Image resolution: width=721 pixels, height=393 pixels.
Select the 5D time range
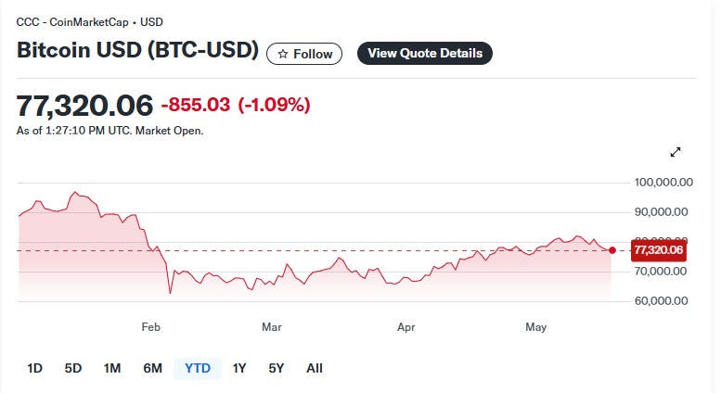tap(73, 368)
